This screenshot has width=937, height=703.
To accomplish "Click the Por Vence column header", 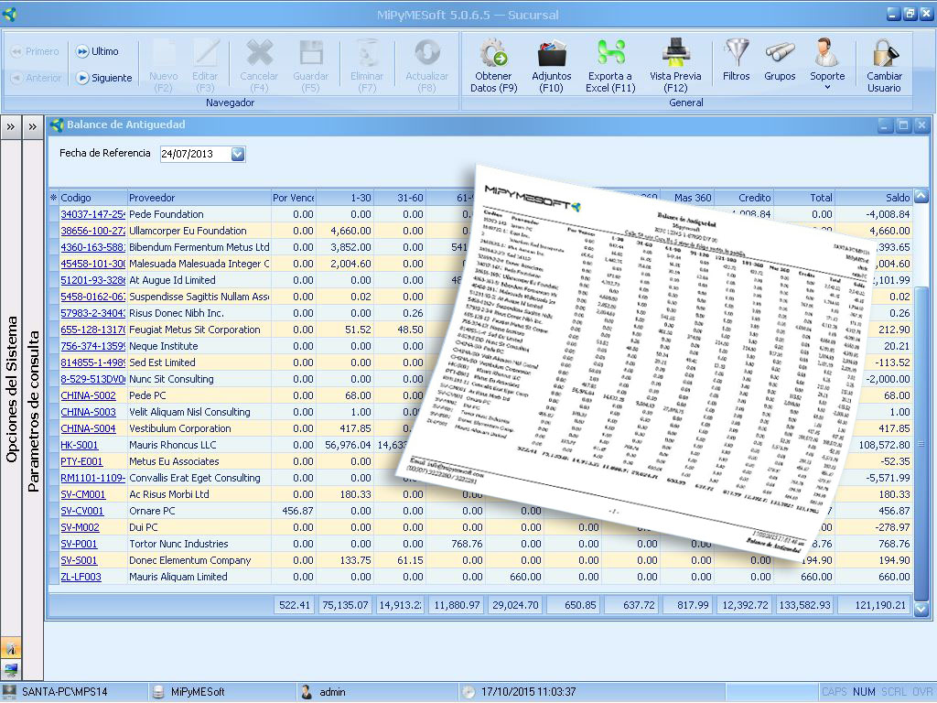I will pyautogui.click(x=293, y=198).
